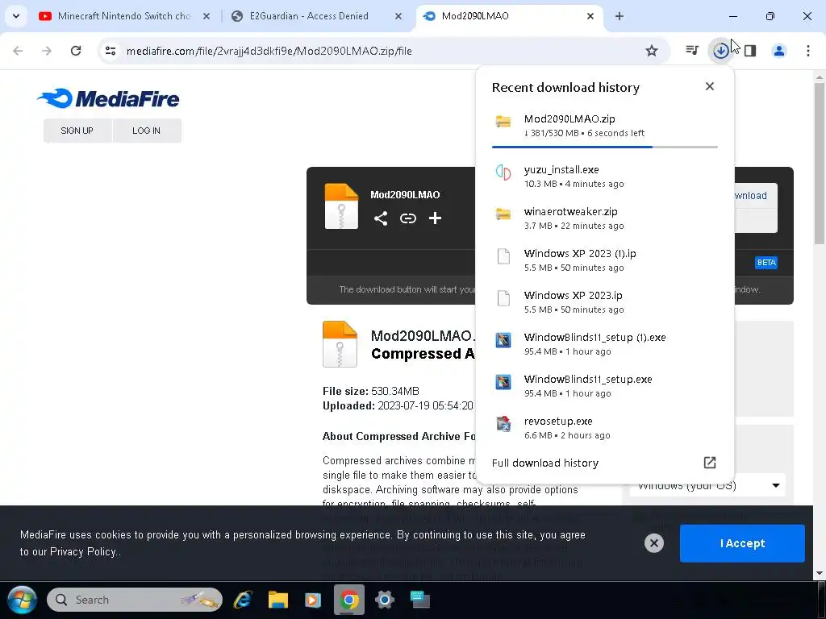The width and height of the screenshot is (826, 619).
Task: Select winaerotweaker.zip in download history
Action: [605, 218]
